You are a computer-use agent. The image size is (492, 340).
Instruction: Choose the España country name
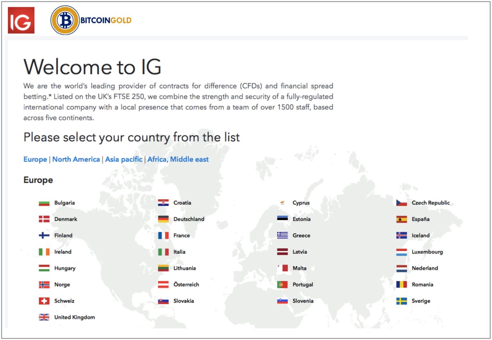click(421, 219)
